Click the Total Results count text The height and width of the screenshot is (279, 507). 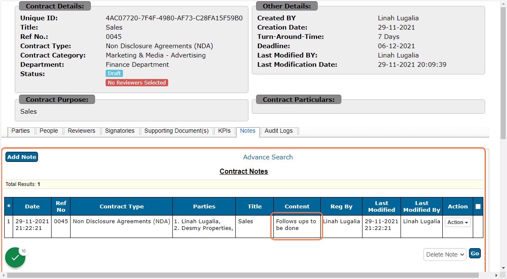[x=23, y=184]
